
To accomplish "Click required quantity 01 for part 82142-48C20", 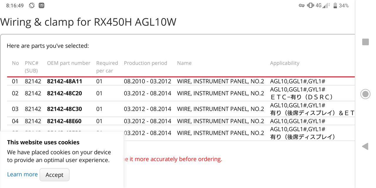I will pos(99,93).
